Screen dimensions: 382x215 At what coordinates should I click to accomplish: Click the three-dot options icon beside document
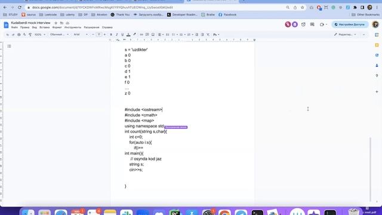click(308, 109)
